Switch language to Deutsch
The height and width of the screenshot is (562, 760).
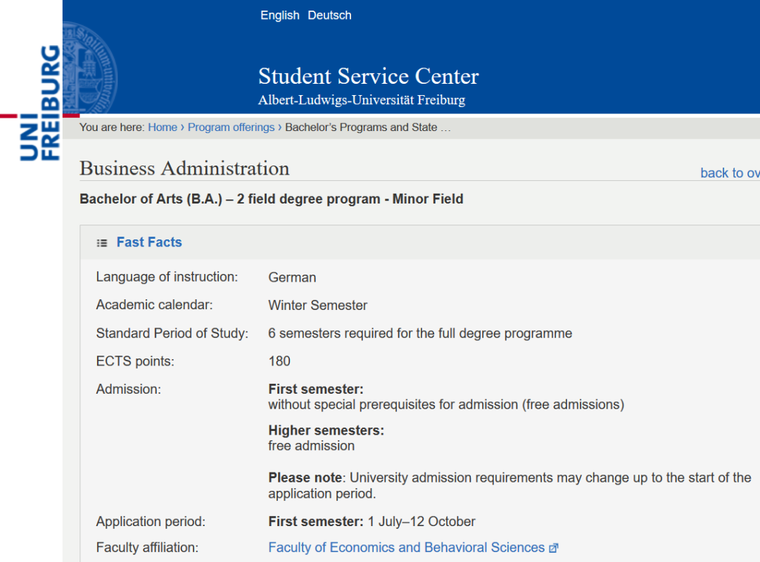click(329, 15)
